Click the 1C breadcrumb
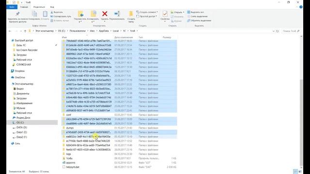Viewport: 310px width, 174px height. coord(124,31)
